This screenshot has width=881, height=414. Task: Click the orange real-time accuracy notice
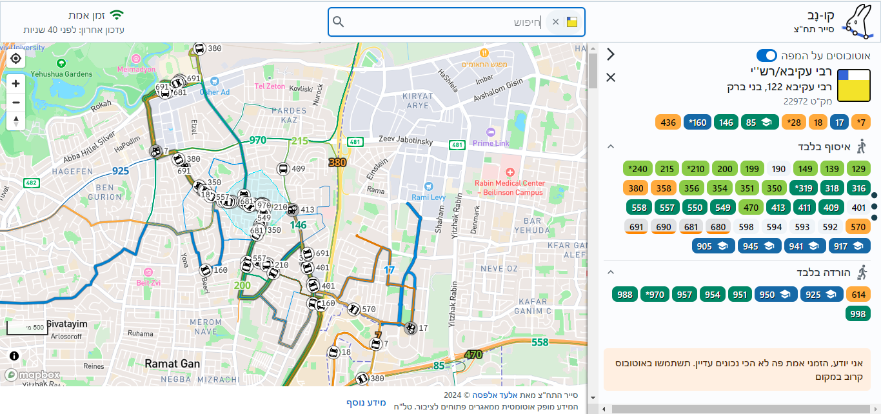point(737,369)
